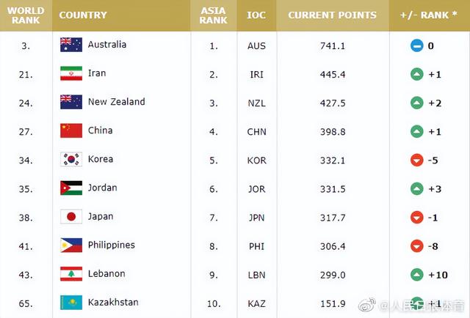
Task: Open the Jordan country name link
Action: (103, 188)
